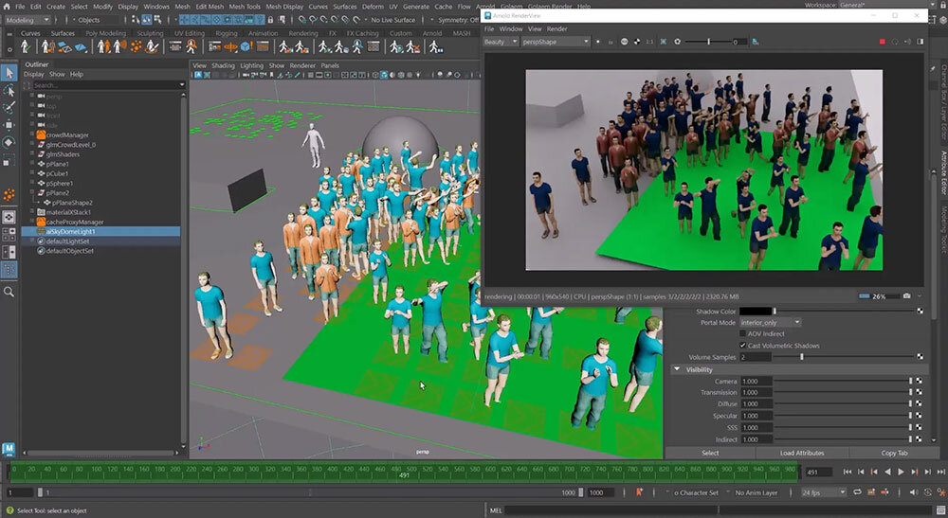Click the red stop render icon
The width and height of the screenshot is (948, 518).
pos(882,42)
